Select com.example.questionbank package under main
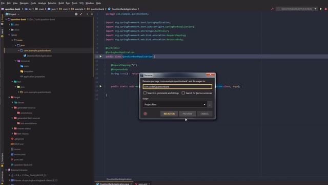Viewport: 328px width, 185px height. pos(37,50)
